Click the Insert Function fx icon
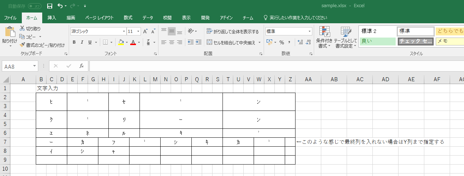 [x=82, y=66]
